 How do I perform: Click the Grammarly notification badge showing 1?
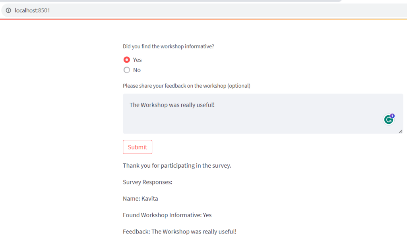(x=392, y=115)
